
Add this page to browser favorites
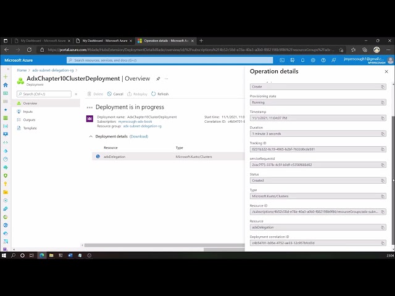coord(341,50)
